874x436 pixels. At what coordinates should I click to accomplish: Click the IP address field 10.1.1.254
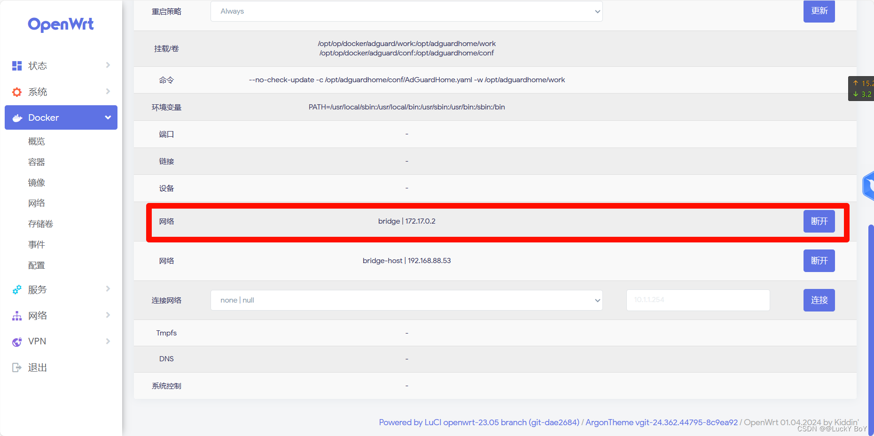tap(698, 300)
